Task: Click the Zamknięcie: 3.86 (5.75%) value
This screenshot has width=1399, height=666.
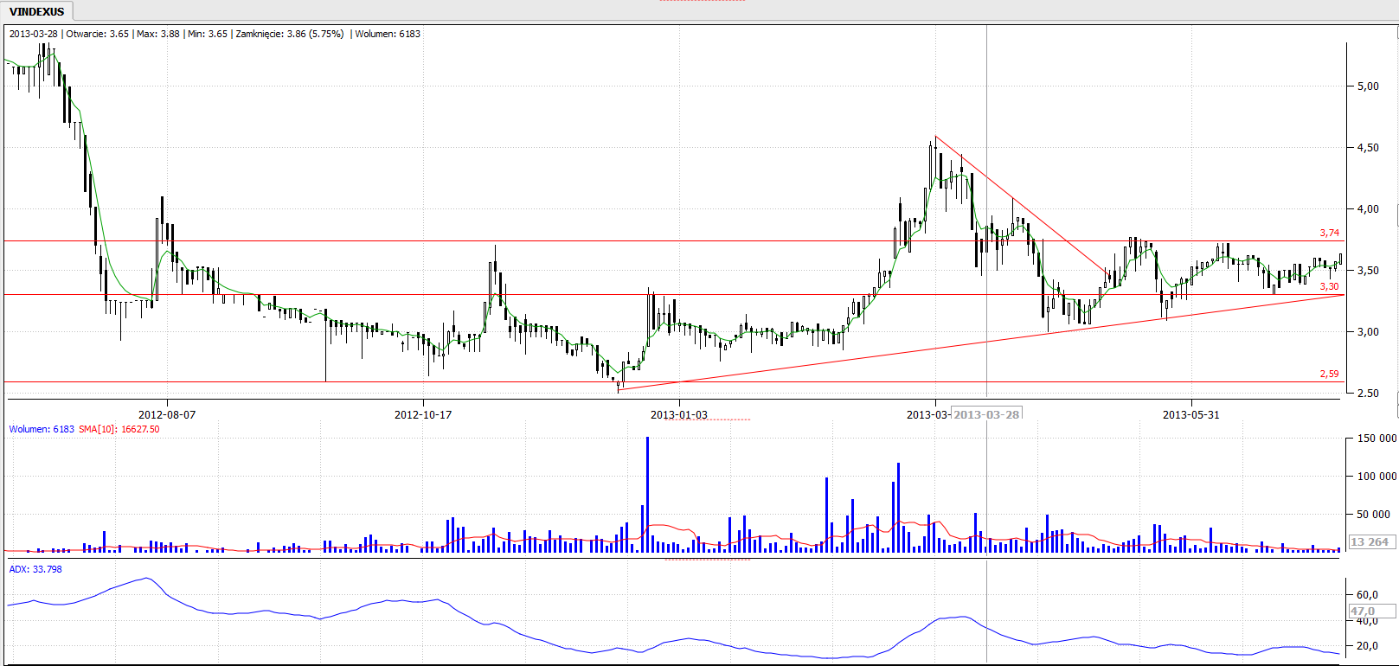Action: pos(290,34)
